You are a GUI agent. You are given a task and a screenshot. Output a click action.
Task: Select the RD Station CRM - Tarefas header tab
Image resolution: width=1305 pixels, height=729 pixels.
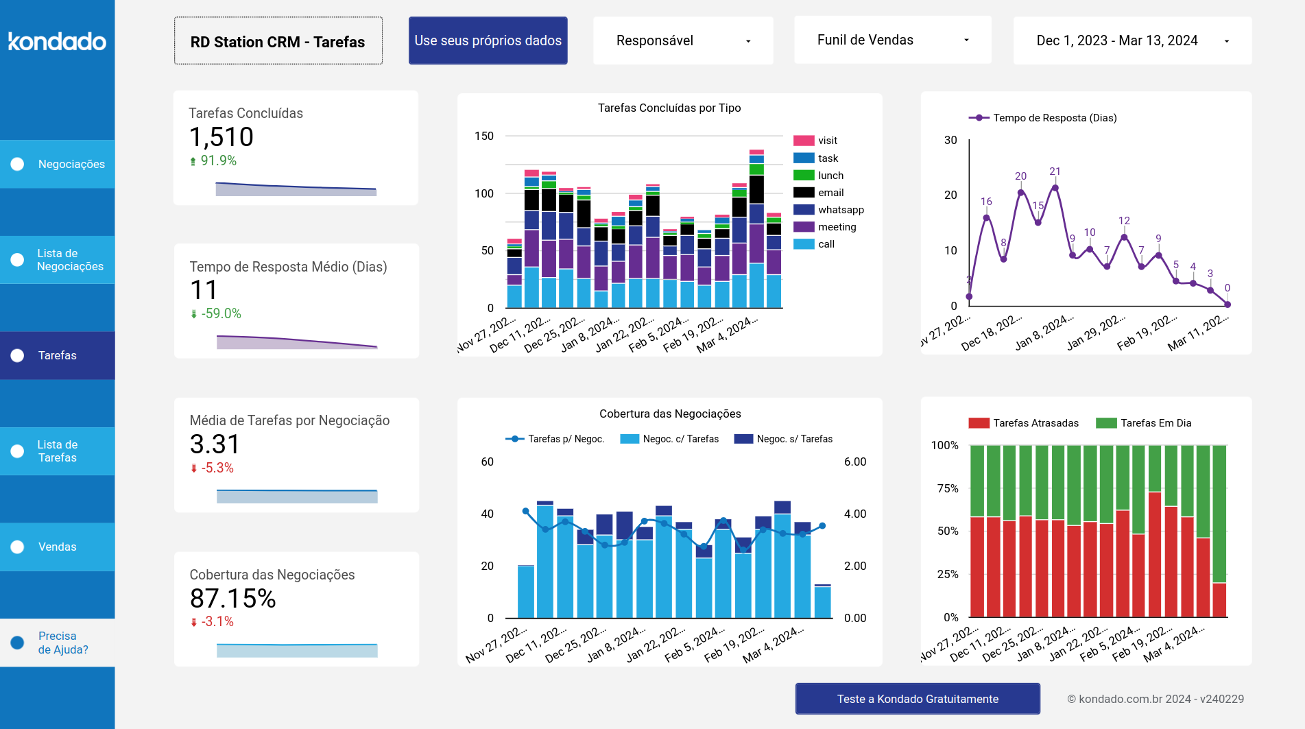pyautogui.click(x=278, y=41)
